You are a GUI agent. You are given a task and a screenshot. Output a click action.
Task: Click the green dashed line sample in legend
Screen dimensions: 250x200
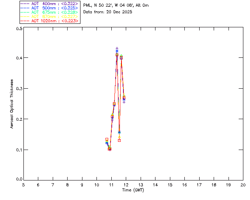tap(25, 12)
